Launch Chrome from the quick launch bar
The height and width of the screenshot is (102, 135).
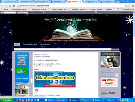pyautogui.click(x=35, y=100)
